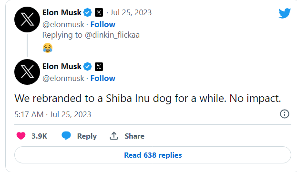Open the top X profile avatar
This screenshot has width=297, height=172.
(27, 20)
